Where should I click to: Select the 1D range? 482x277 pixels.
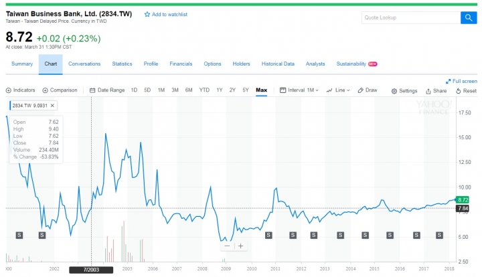coord(134,90)
